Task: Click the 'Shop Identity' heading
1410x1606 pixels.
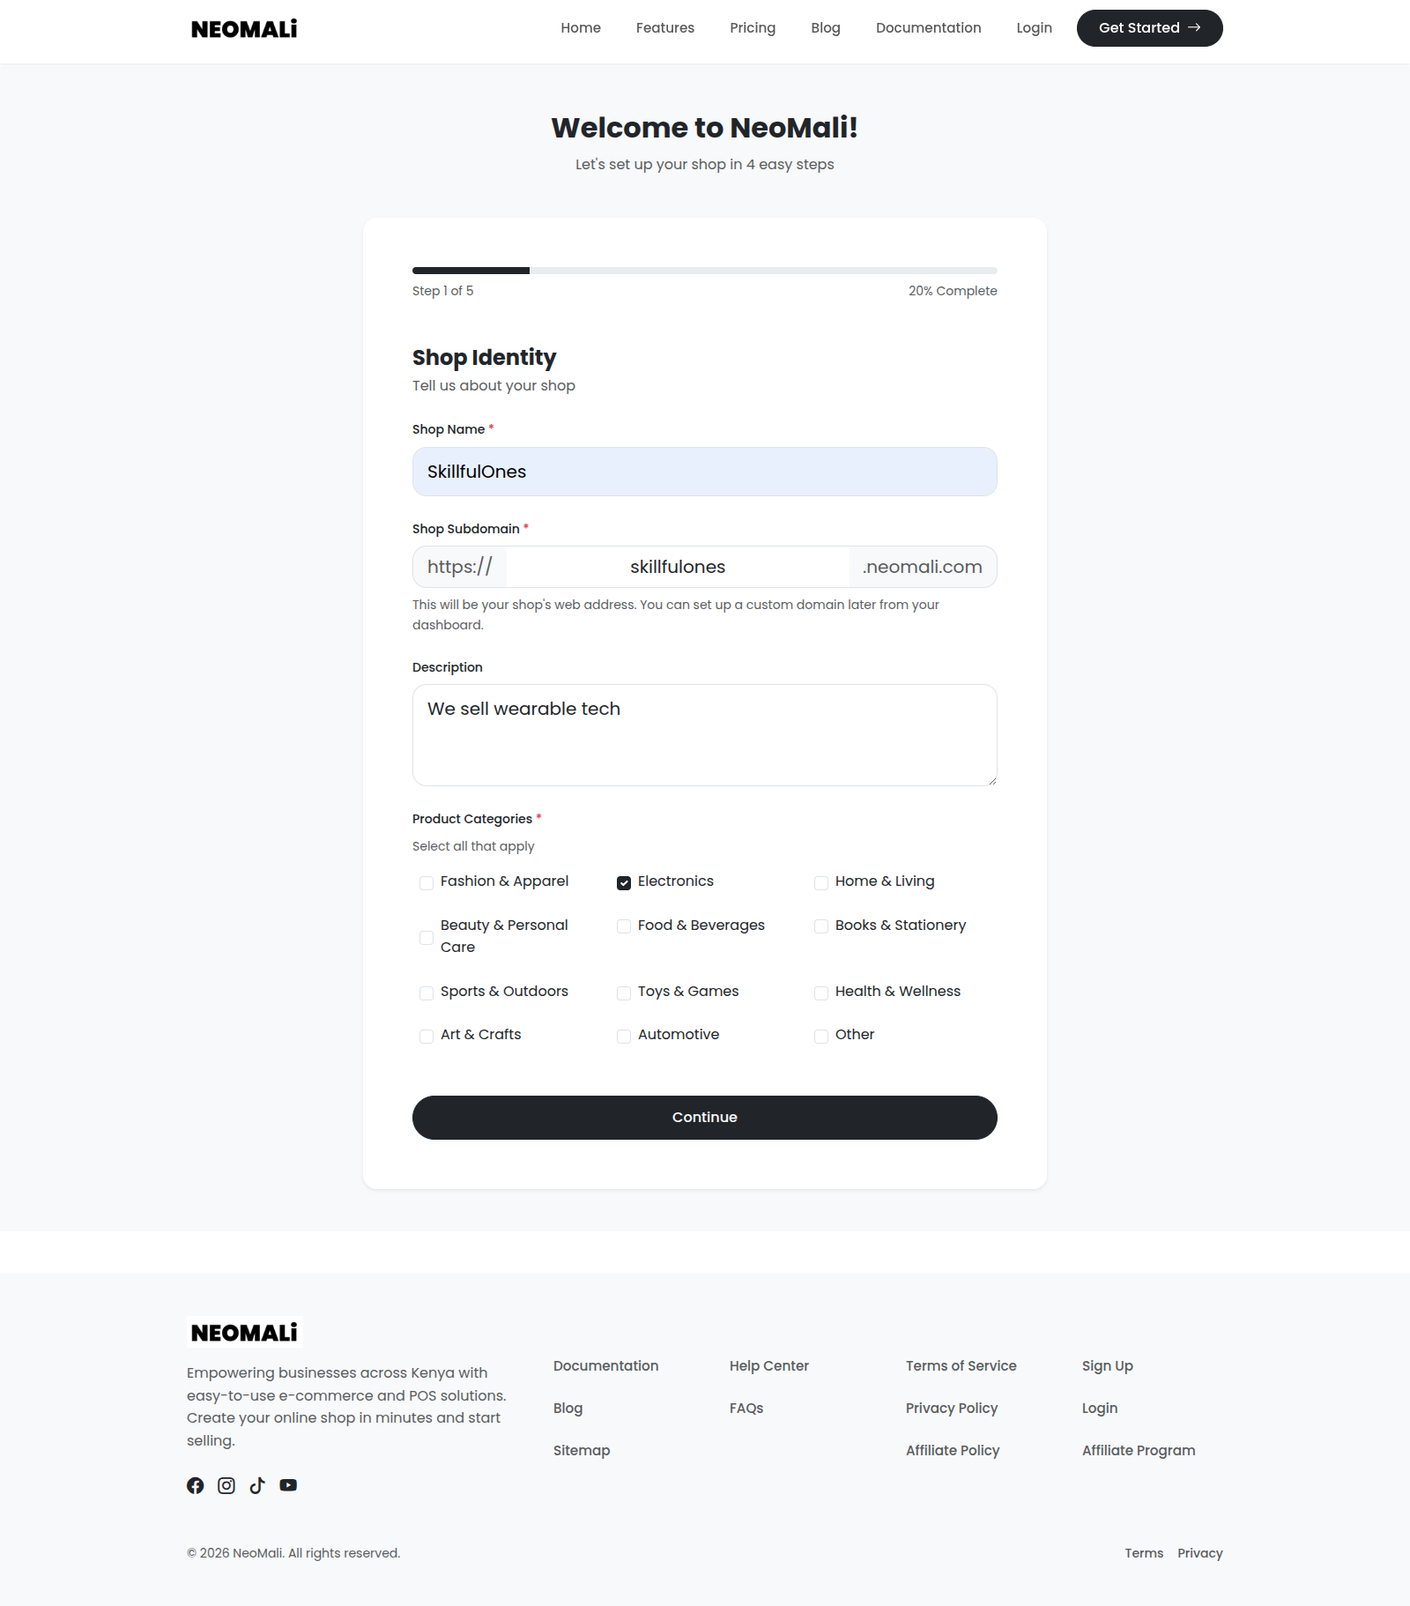Action: point(484,358)
